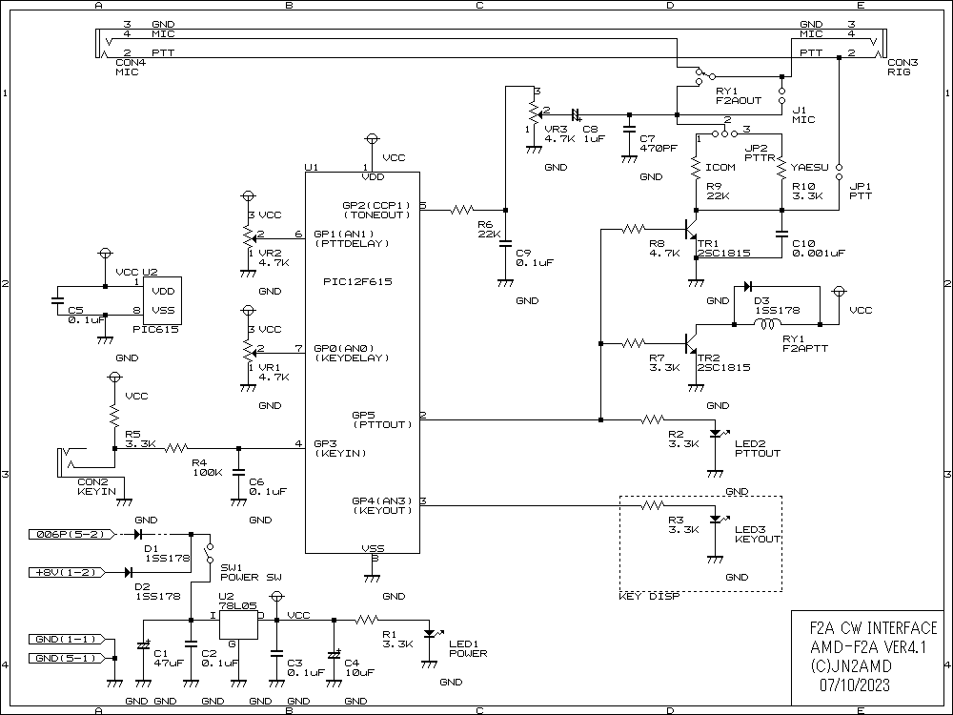Click the LED1 POWER diode symbol
This screenshot has width=953, height=715.
point(430,633)
